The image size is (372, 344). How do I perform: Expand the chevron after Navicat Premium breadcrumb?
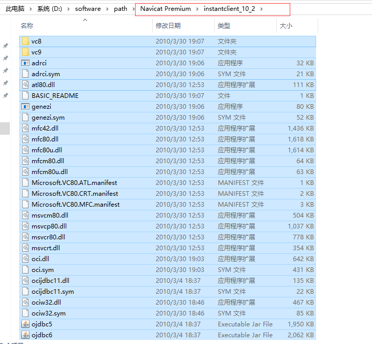[x=197, y=9]
